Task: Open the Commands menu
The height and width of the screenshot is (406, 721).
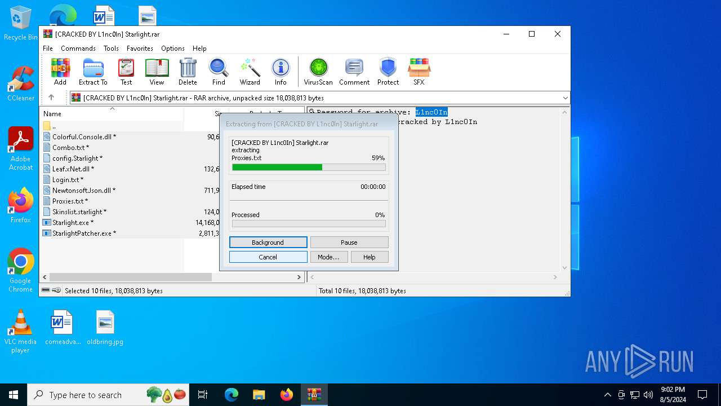Action: (78, 48)
